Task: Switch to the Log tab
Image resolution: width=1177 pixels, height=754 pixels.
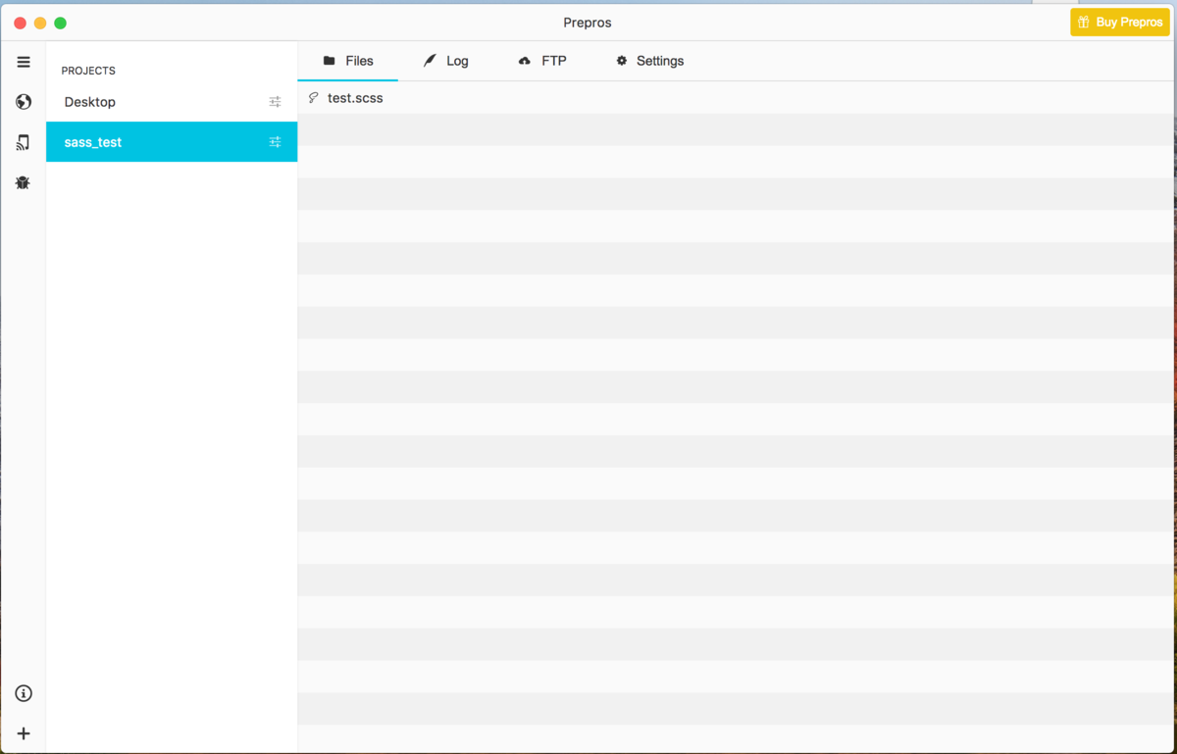Action: click(446, 61)
